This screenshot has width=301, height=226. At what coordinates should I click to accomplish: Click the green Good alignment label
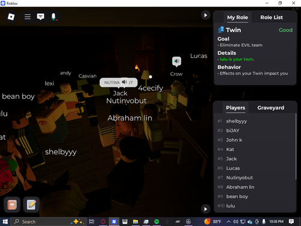coord(285,30)
